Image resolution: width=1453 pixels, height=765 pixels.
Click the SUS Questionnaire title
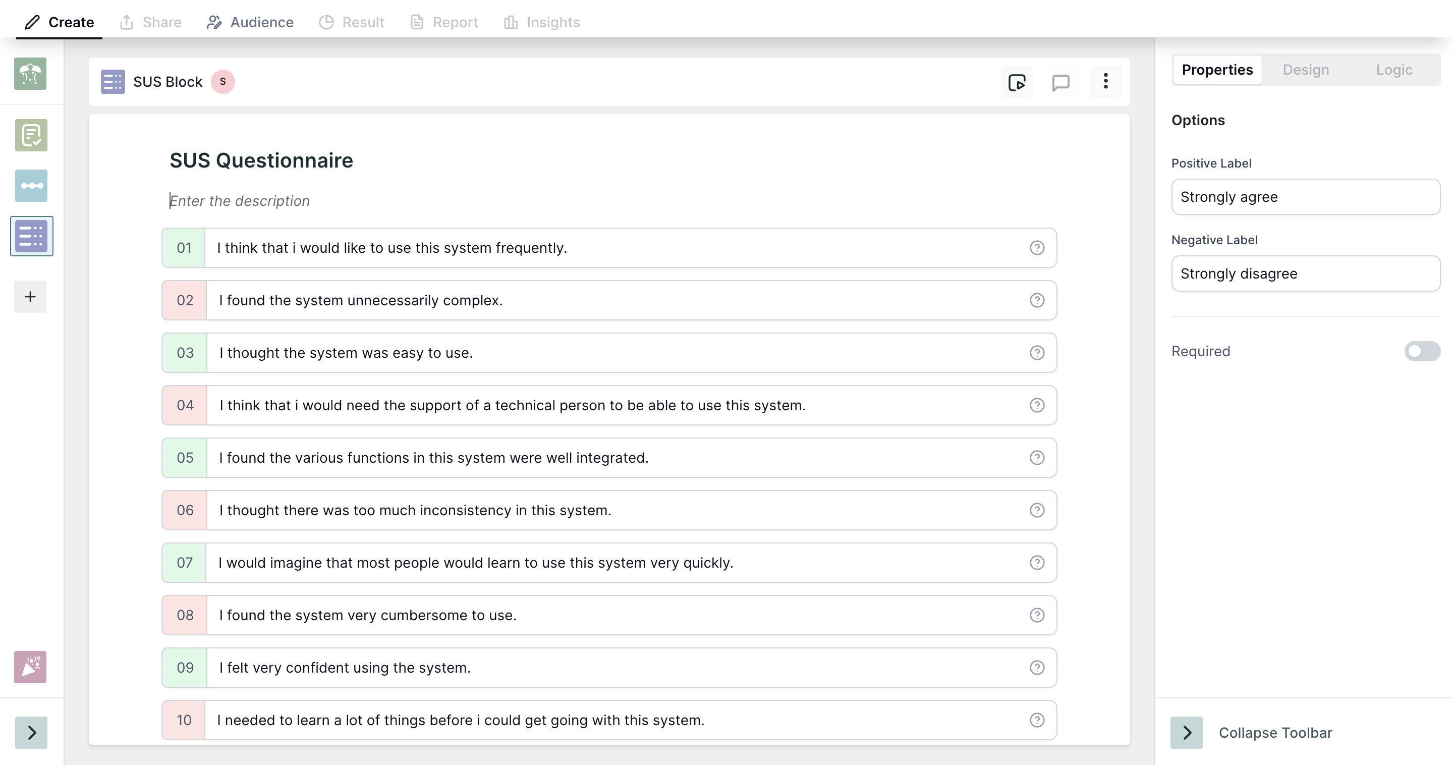pos(261,161)
